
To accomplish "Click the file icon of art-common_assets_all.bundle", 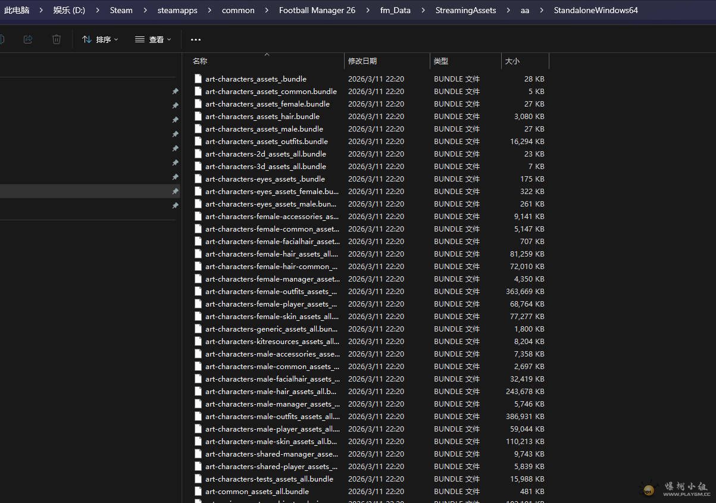I will tap(198, 491).
